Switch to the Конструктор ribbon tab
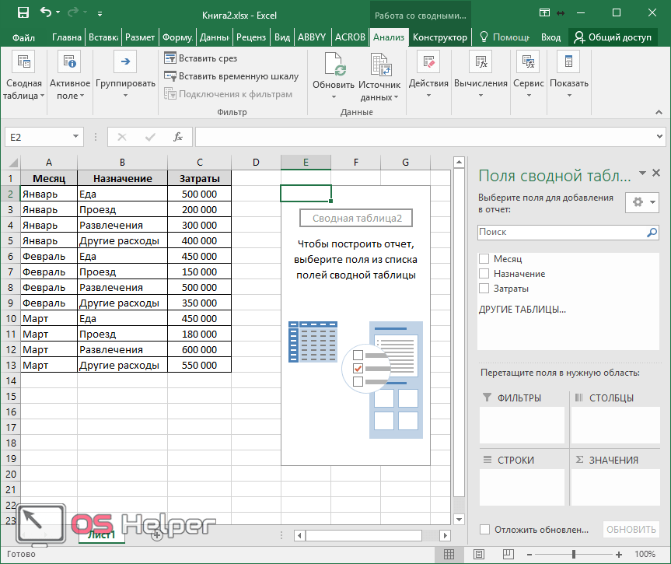 click(439, 37)
